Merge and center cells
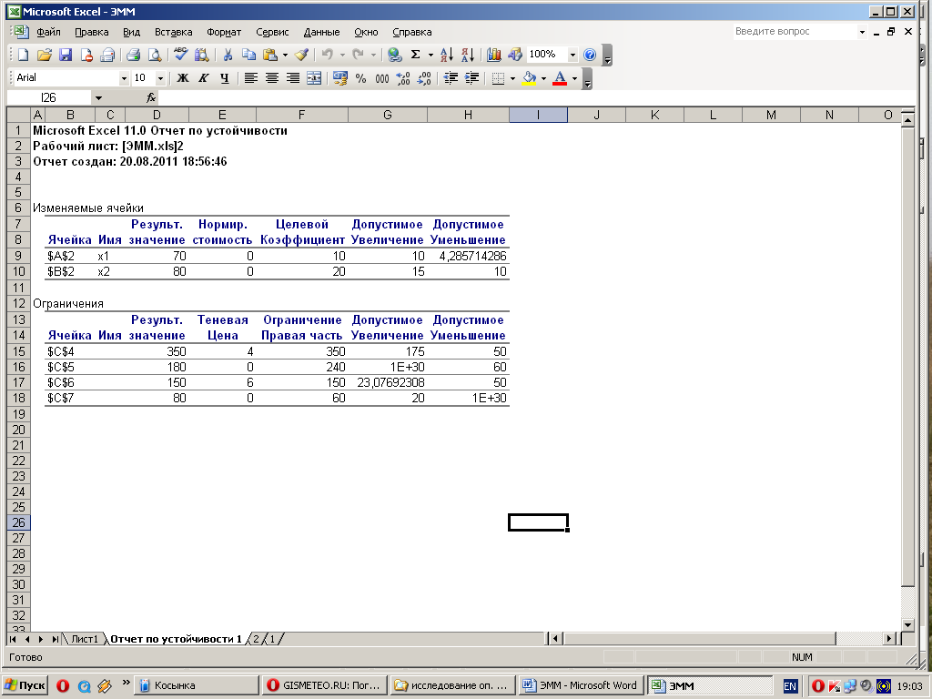The width and height of the screenshot is (932, 699). tap(314, 78)
